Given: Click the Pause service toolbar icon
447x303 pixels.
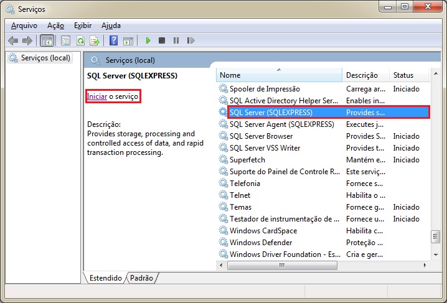Looking at the screenshot, I should pyautogui.click(x=176, y=40).
